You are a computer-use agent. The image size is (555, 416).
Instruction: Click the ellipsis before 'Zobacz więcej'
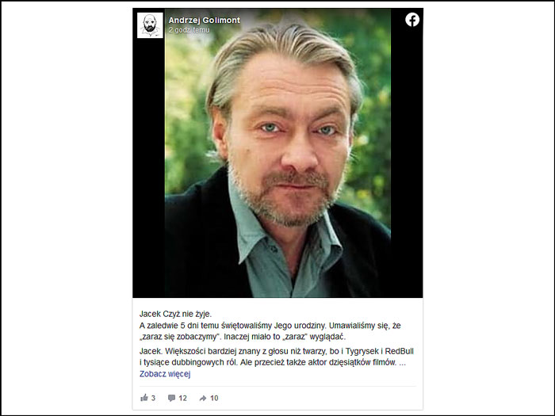coord(403,363)
